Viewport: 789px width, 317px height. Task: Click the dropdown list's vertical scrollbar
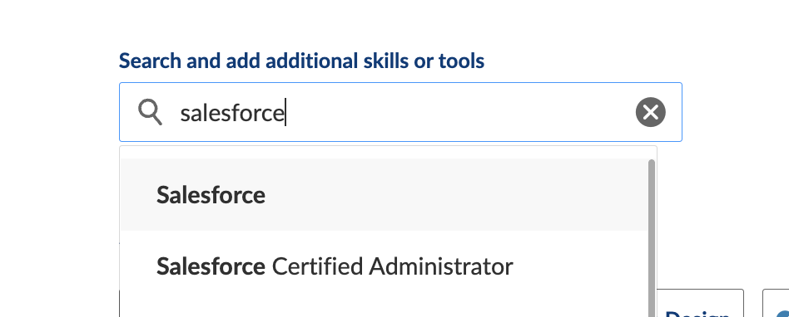point(652,238)
